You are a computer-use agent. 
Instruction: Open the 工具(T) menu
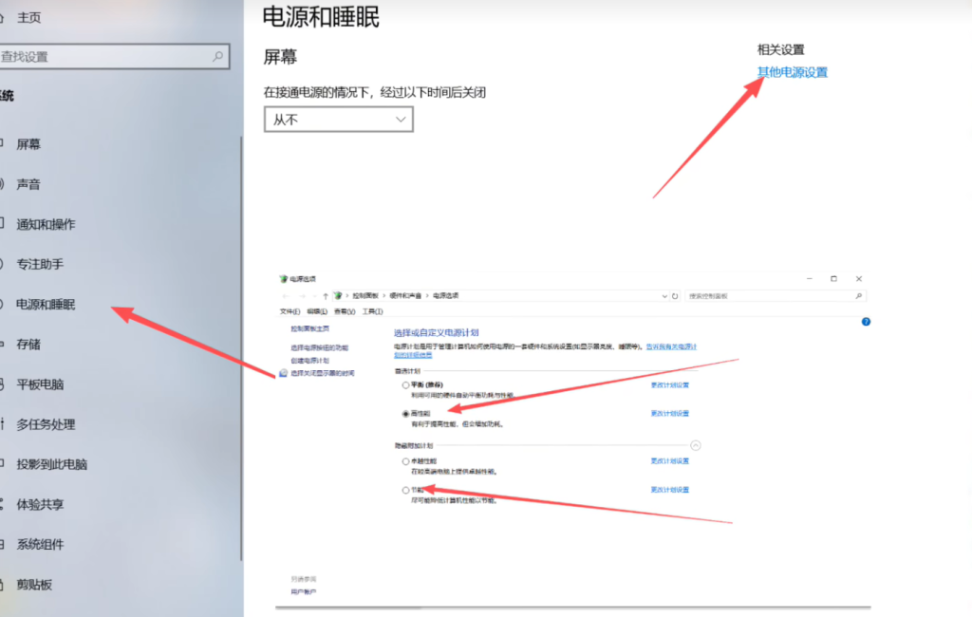point(370,311)
